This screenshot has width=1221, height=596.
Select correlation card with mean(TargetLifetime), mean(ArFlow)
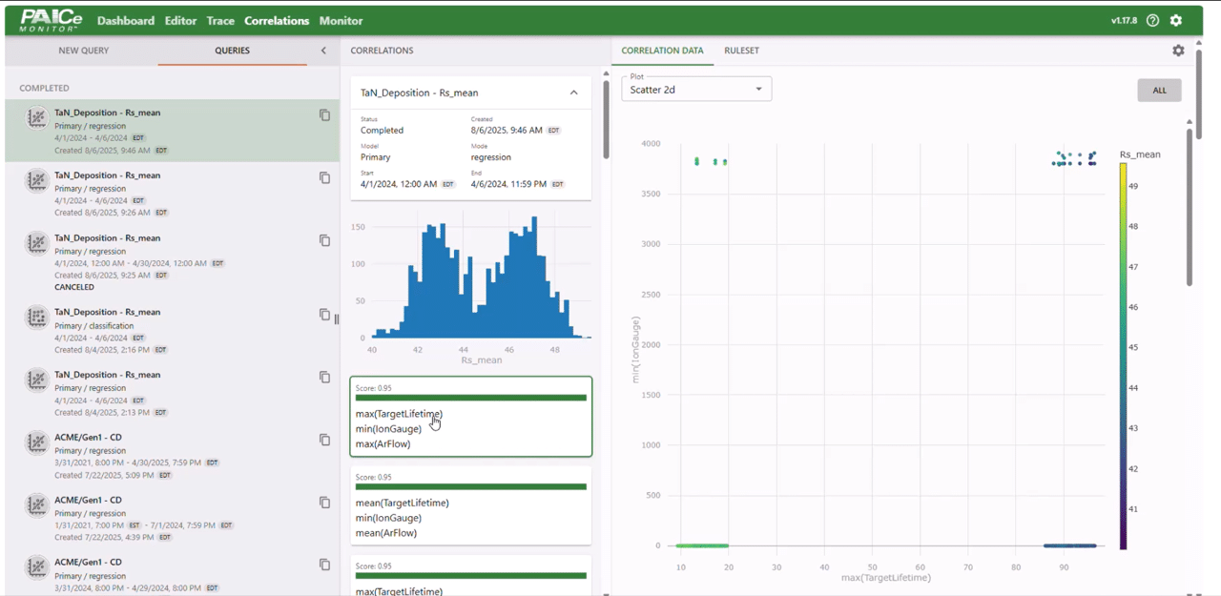point(471,505)
